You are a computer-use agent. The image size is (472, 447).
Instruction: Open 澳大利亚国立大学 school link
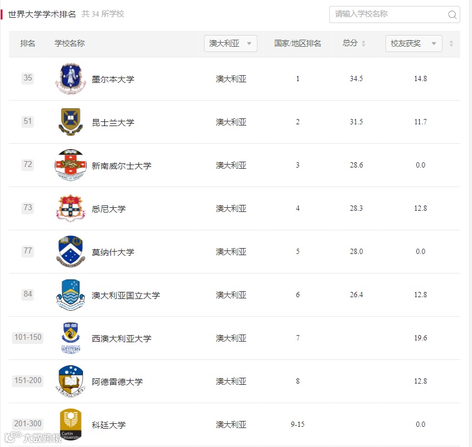coord(126,296)
